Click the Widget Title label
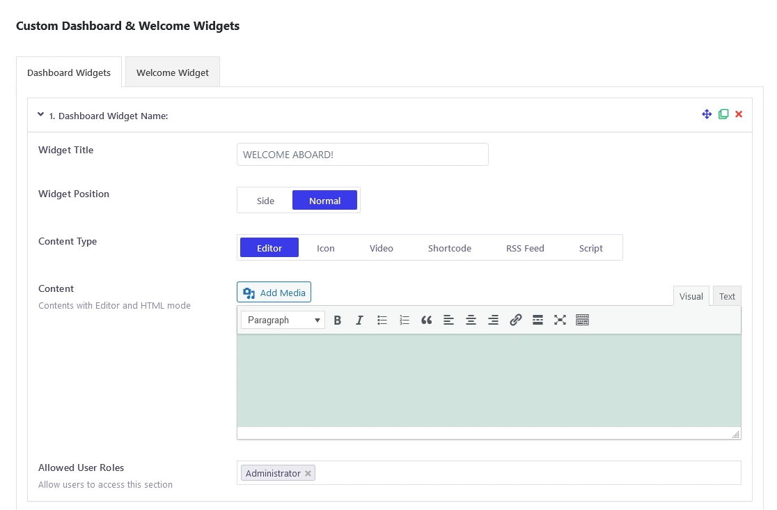Screen dimensions: 777x510 (66, 150)
